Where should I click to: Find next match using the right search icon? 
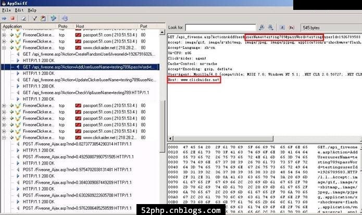[270, 28]
